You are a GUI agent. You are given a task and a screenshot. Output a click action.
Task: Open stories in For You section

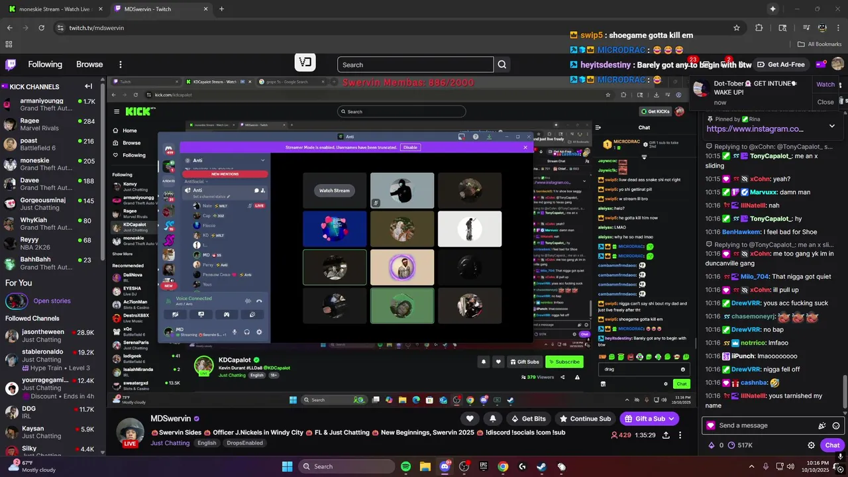click(x=52, y=301)
